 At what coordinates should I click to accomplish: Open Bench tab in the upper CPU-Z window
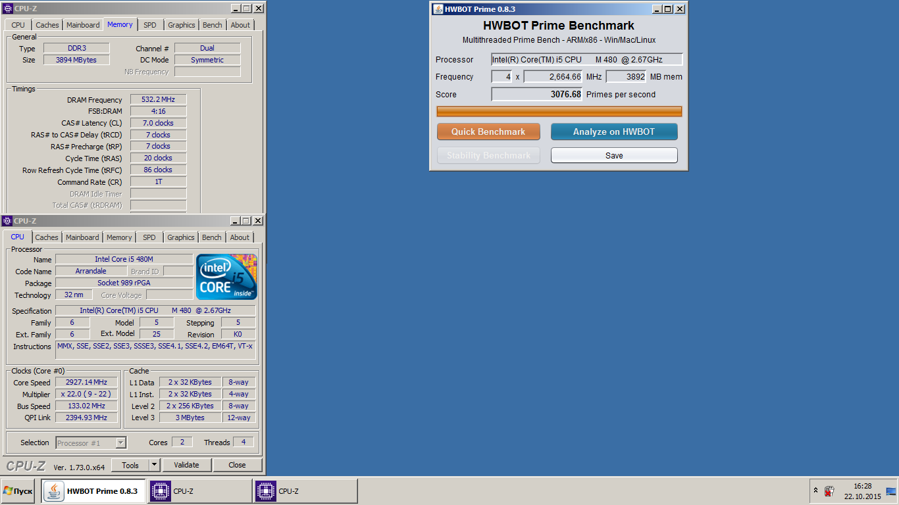pyautogui.click(x=213, y=25)
